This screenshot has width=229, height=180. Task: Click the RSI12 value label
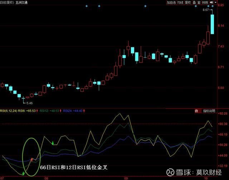[49, 111]
